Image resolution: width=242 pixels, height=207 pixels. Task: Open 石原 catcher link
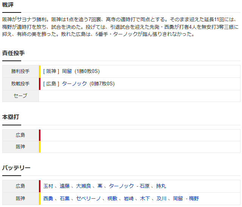click(144, 186)
